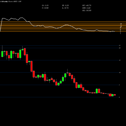126x126 pixels.
Task: Click the candlestick price axis label '20'
Action: 120,48
